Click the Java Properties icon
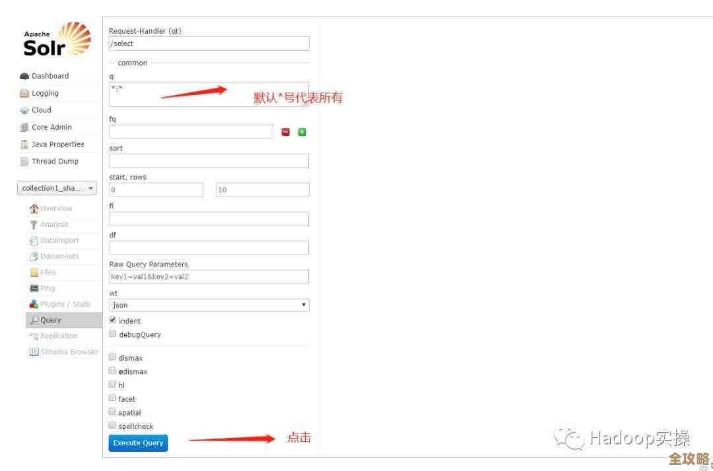 pyautogui.click(x=24, y=144)
